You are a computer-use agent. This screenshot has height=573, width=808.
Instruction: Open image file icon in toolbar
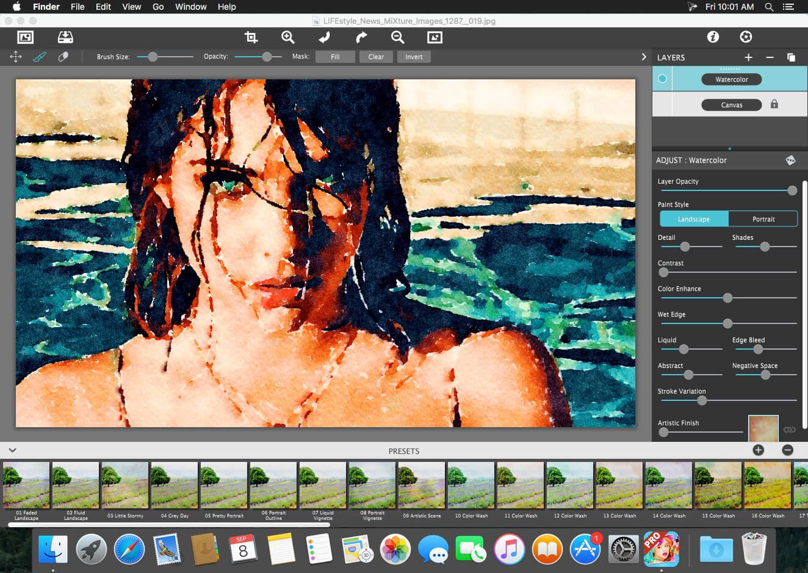[x=26, y=37]
